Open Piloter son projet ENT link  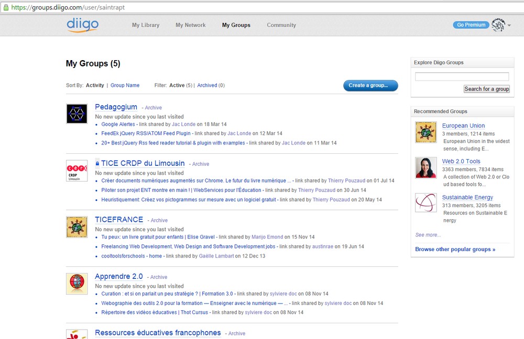point(181,190)
